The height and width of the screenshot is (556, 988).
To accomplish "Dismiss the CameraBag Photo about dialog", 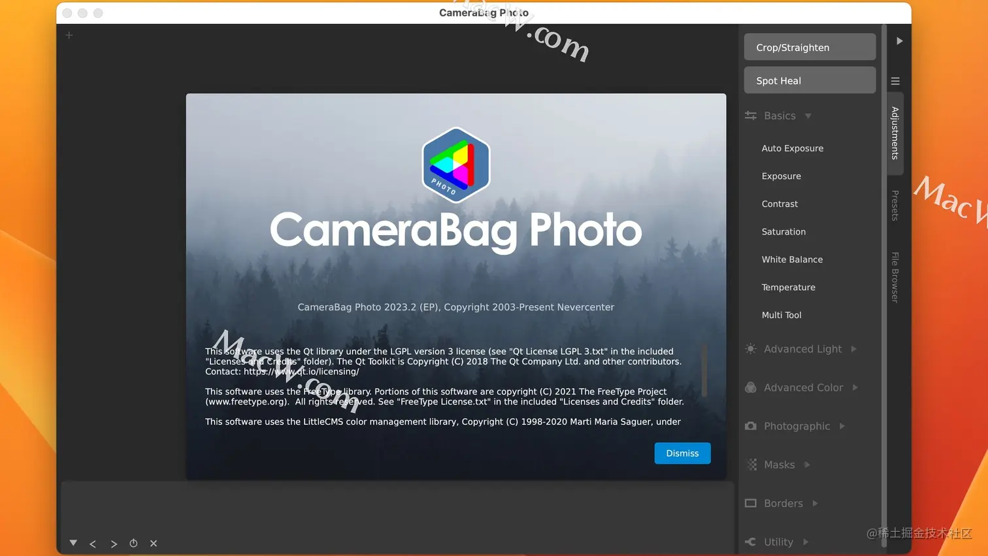I will (x=682, y=453).
